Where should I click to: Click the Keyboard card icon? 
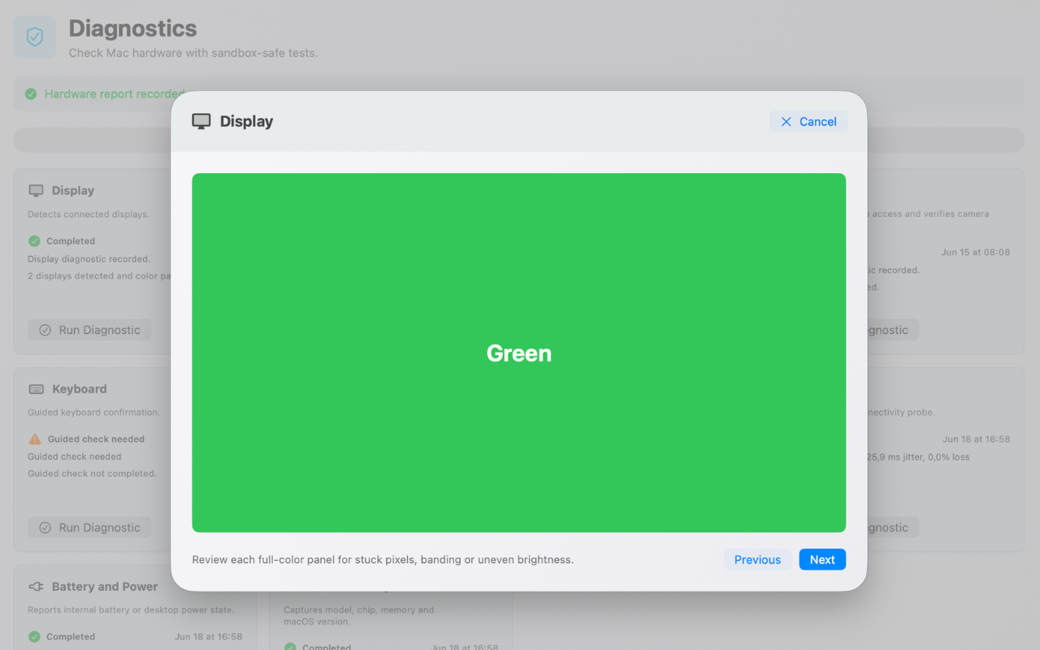pos(36,389)
